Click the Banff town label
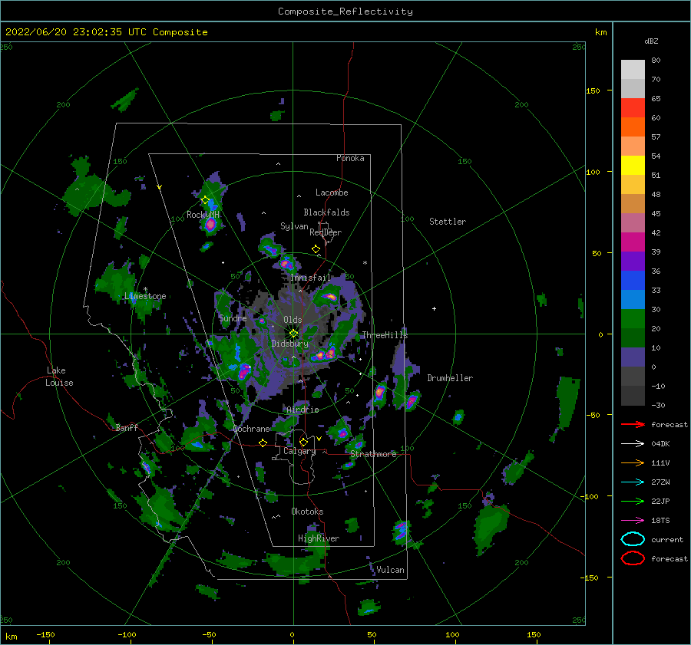The width and height of the screenshot is (691, 645). pyautogui.click(x=127, y=427)
